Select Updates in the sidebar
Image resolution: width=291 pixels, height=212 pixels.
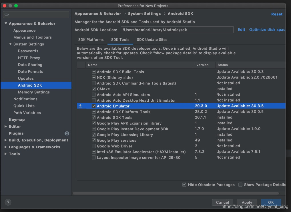click(x=26, y=79)
